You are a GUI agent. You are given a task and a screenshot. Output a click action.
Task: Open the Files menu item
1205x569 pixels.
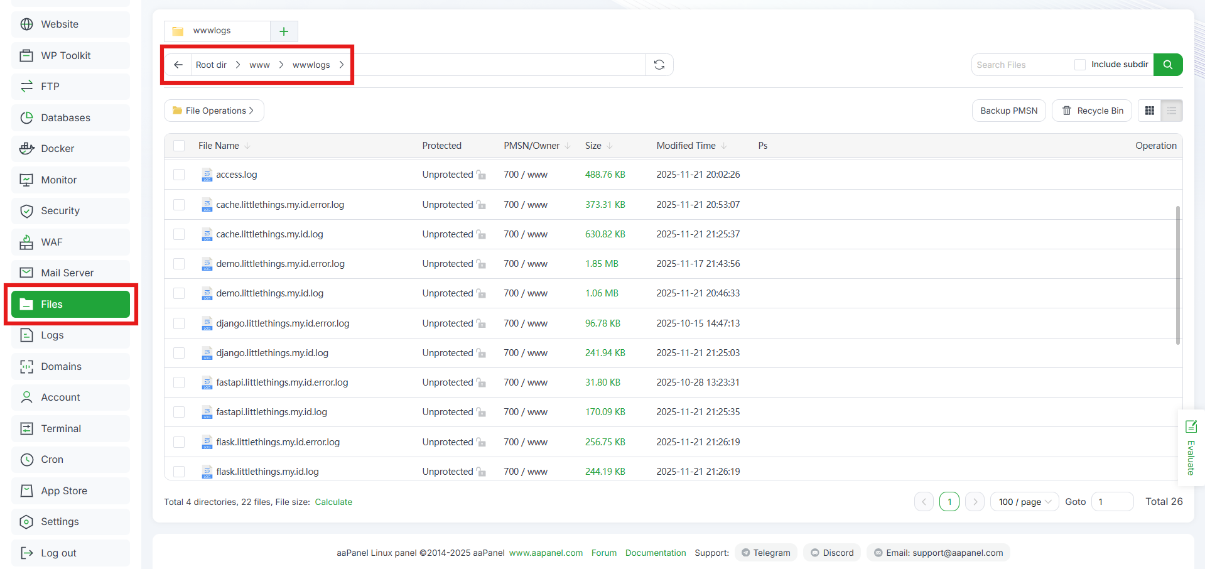(x=70, y=305)
